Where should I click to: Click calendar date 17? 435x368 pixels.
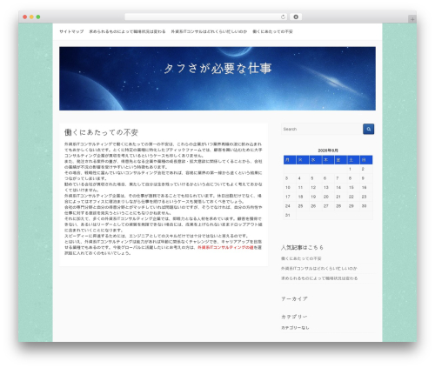(288, 197)
